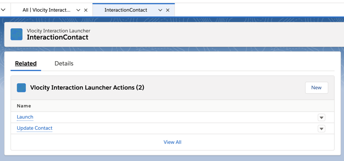Open dropdown on InteractionContact tab
The image size is (344, 161).
pyautogui.click(x=160, y=10)
